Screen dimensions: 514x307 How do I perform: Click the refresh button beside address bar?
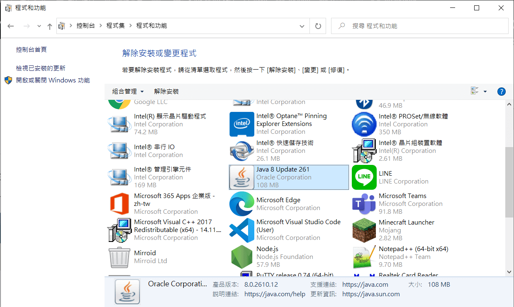tap(318, 26)
